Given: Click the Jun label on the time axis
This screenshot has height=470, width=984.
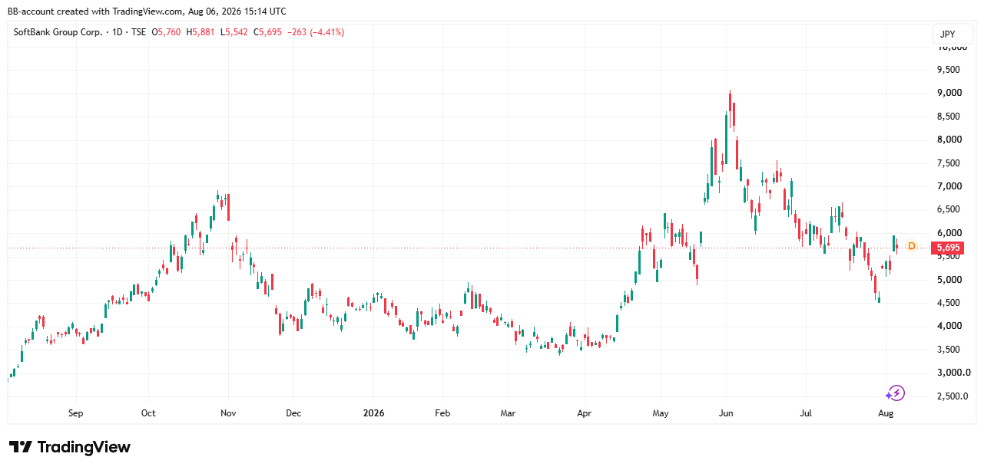Looking at the screenshot, I should click(x=726, y=413).
